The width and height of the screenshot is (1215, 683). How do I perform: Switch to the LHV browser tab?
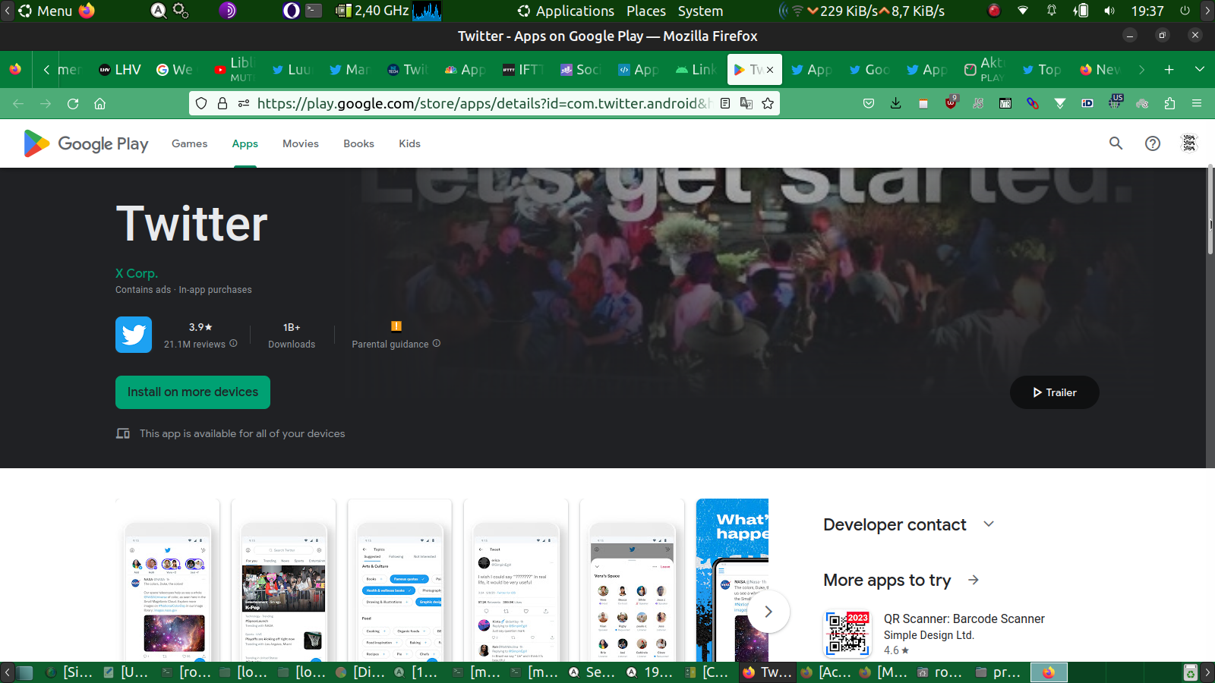point(120,70)
